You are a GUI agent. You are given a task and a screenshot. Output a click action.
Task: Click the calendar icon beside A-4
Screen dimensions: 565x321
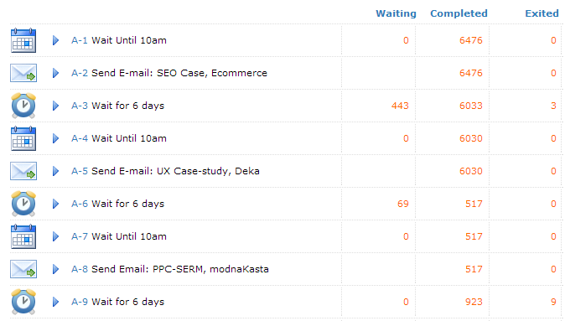tap(23, 138)
